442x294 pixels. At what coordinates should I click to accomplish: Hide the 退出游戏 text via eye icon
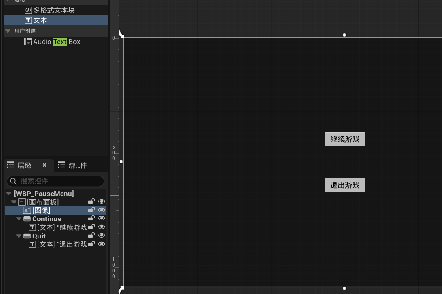[x=101, y=244]
